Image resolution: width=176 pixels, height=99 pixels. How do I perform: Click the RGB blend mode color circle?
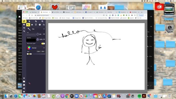click(x=29, y=48)
